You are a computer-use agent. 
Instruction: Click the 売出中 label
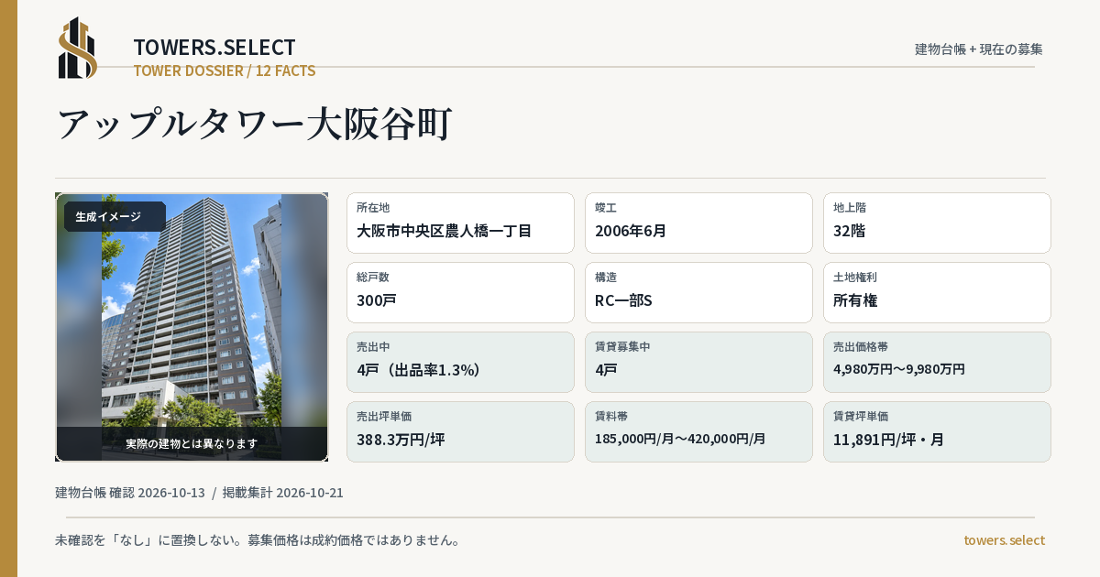373,346
